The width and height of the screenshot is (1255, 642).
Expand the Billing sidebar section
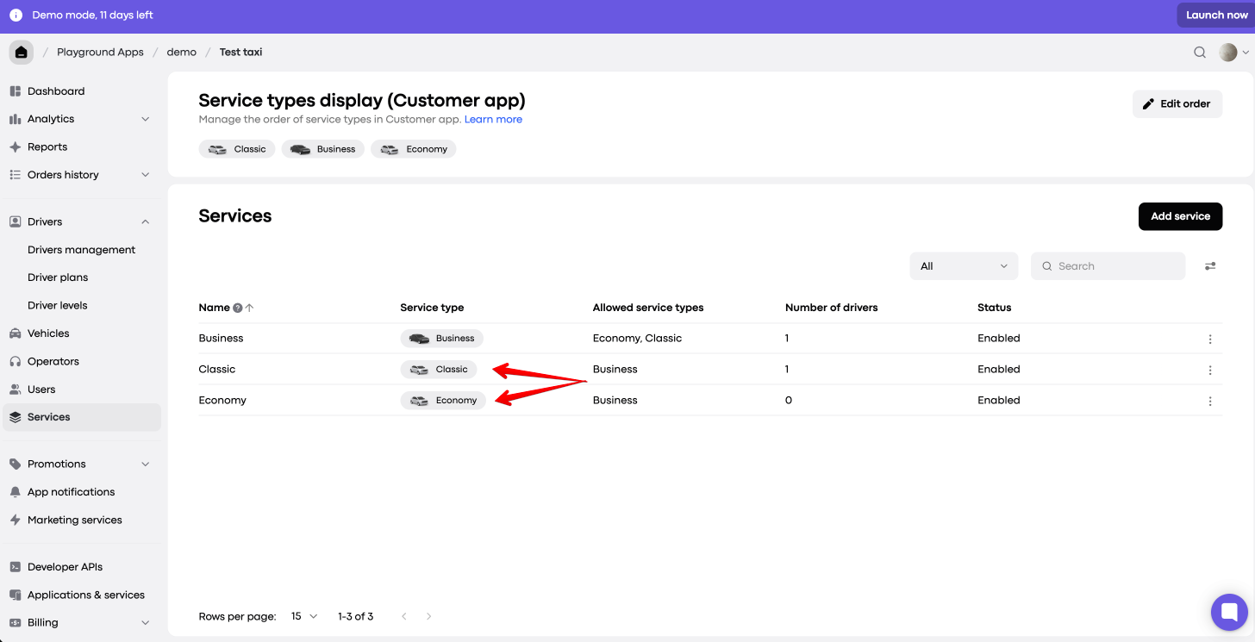click(x=146, y=622)
